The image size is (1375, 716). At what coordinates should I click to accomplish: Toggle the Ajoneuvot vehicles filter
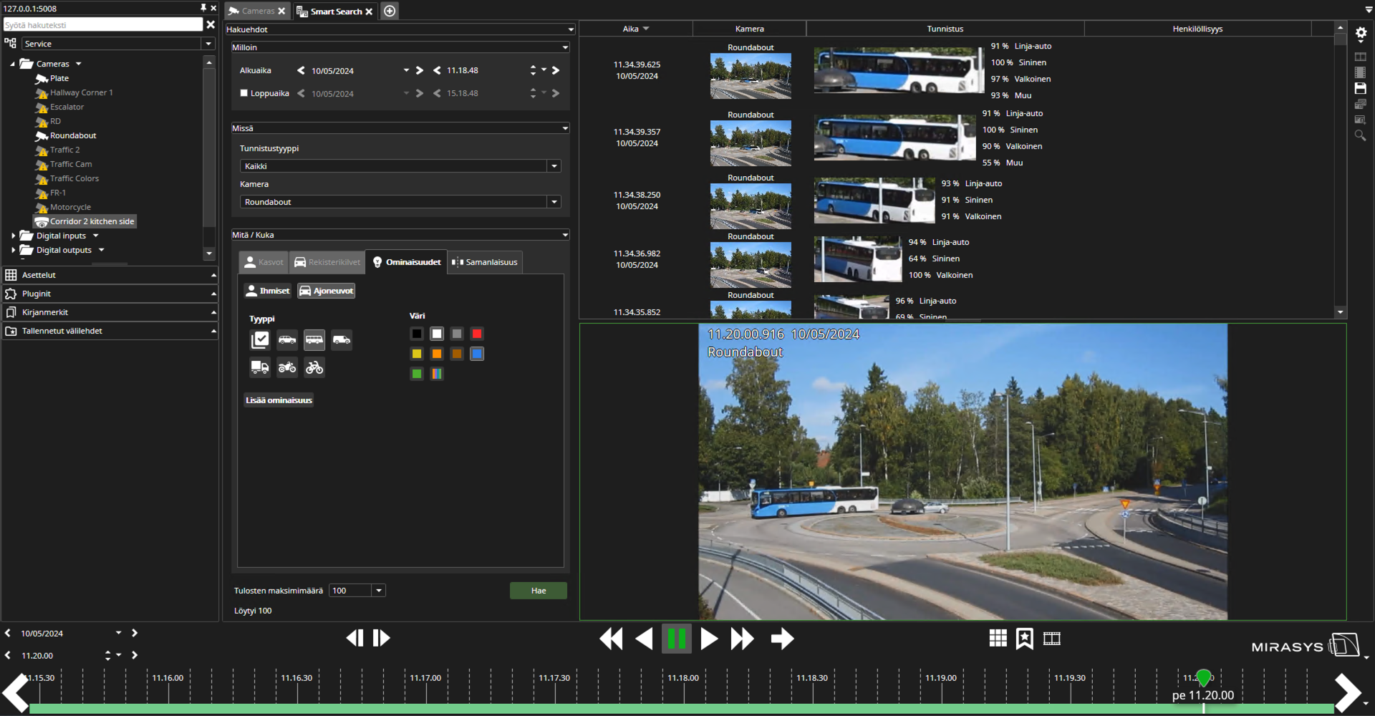(327, 291)
